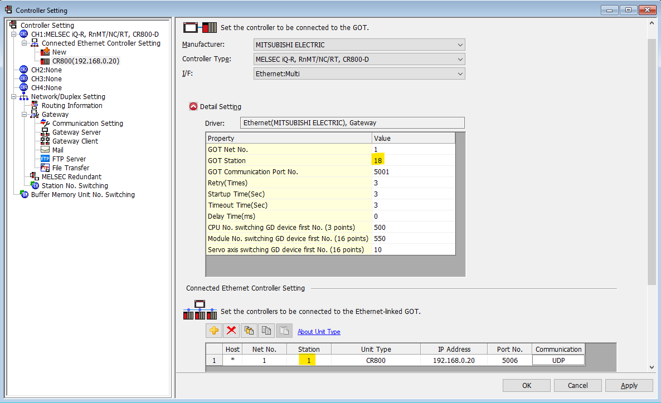
Task: Click the Unit Type cell CR800
Action: 376,361
